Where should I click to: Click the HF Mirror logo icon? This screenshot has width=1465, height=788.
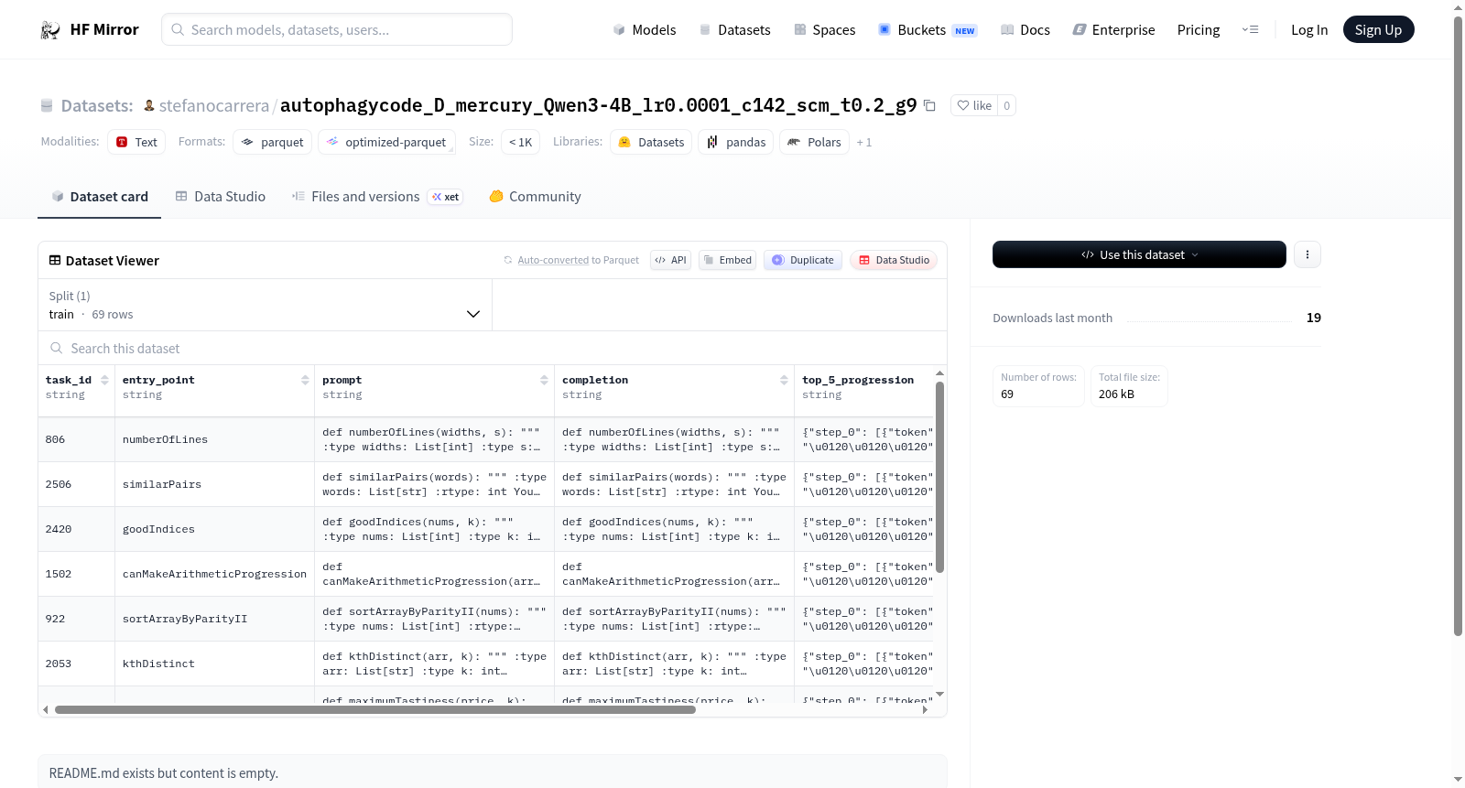tap(50, 30)
